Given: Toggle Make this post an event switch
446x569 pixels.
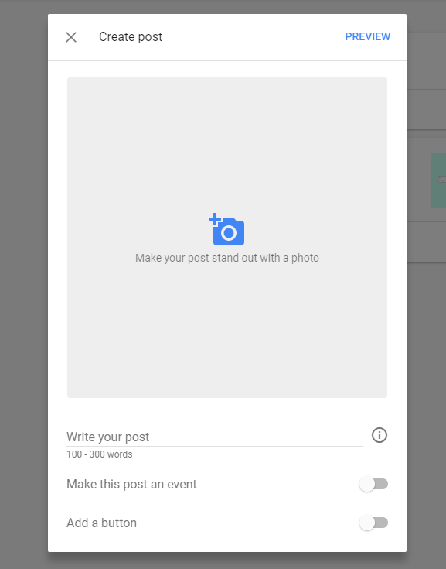Looking at the screenshot, I should (373, 484).
